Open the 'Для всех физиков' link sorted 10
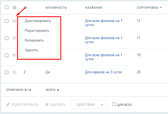This screenshot has height=114, width=168. pyautogui.click(x=104, y=57)
